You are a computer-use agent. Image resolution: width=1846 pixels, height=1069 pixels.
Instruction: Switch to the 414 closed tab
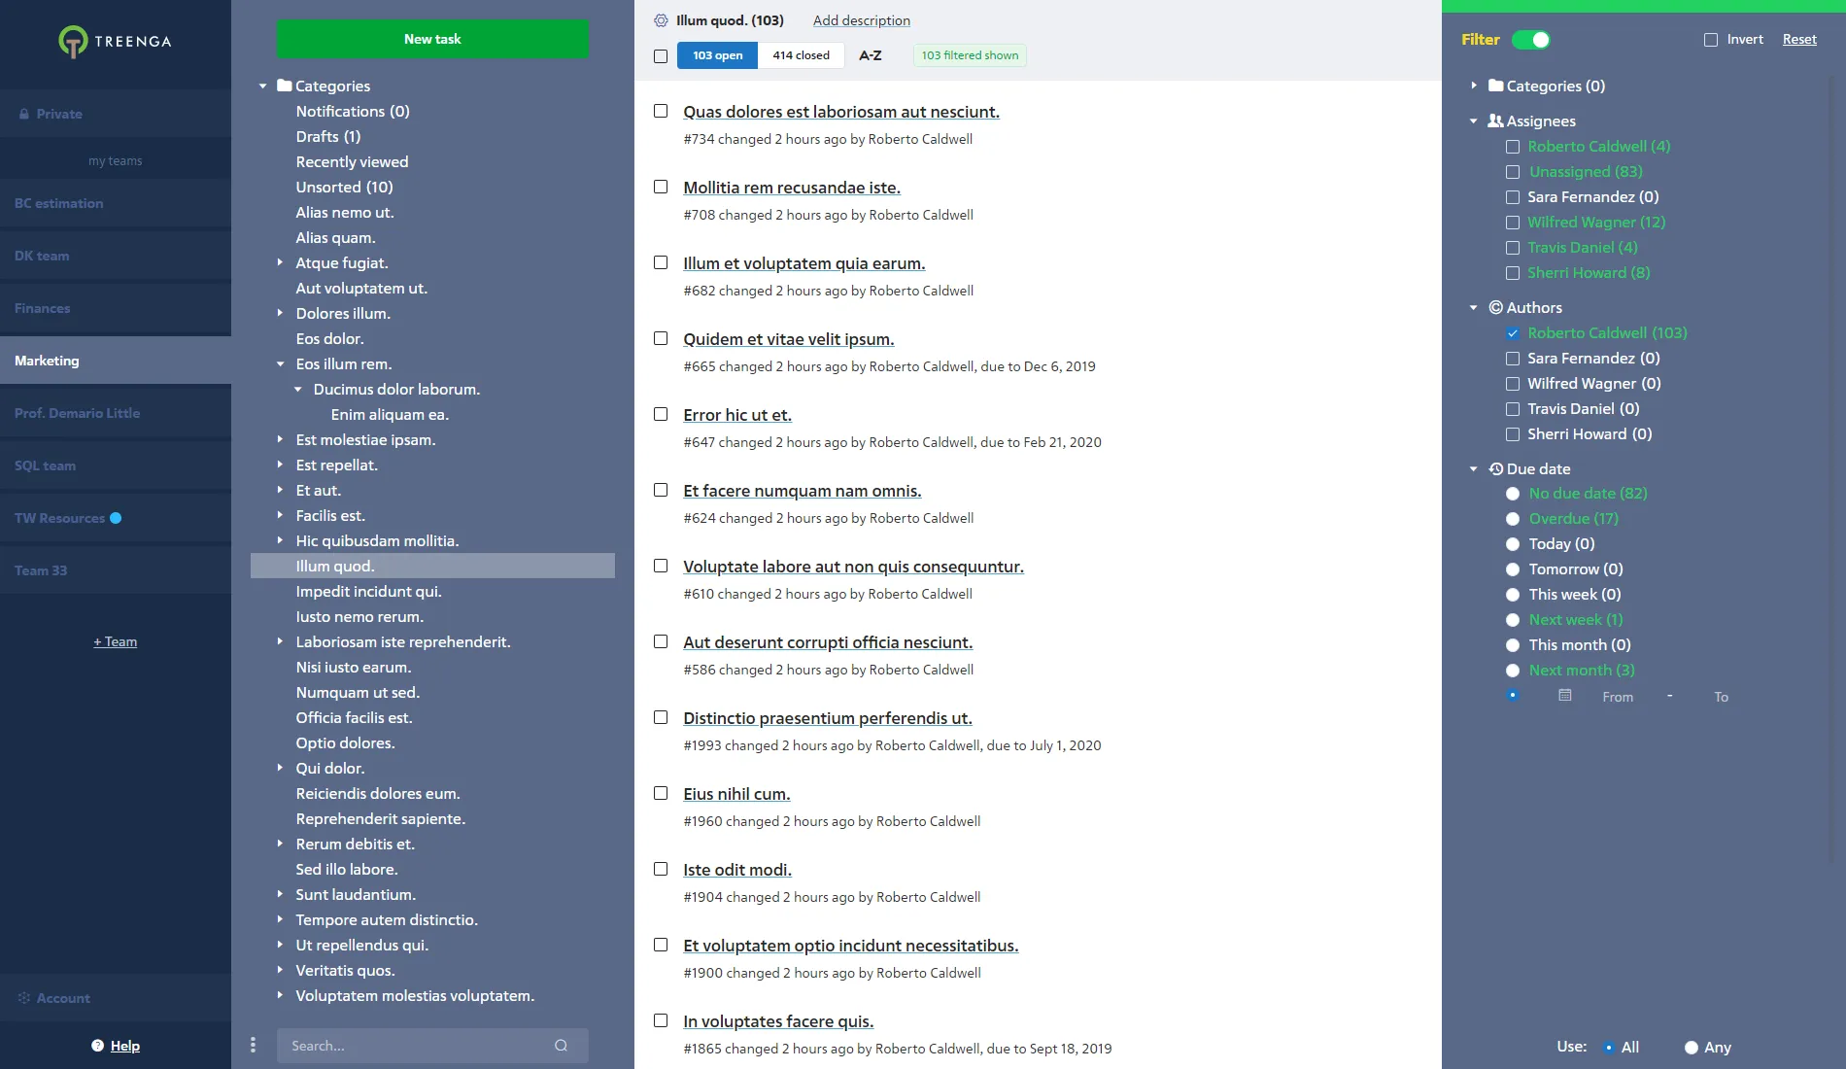pyautogui.click(x=801, y=55)
